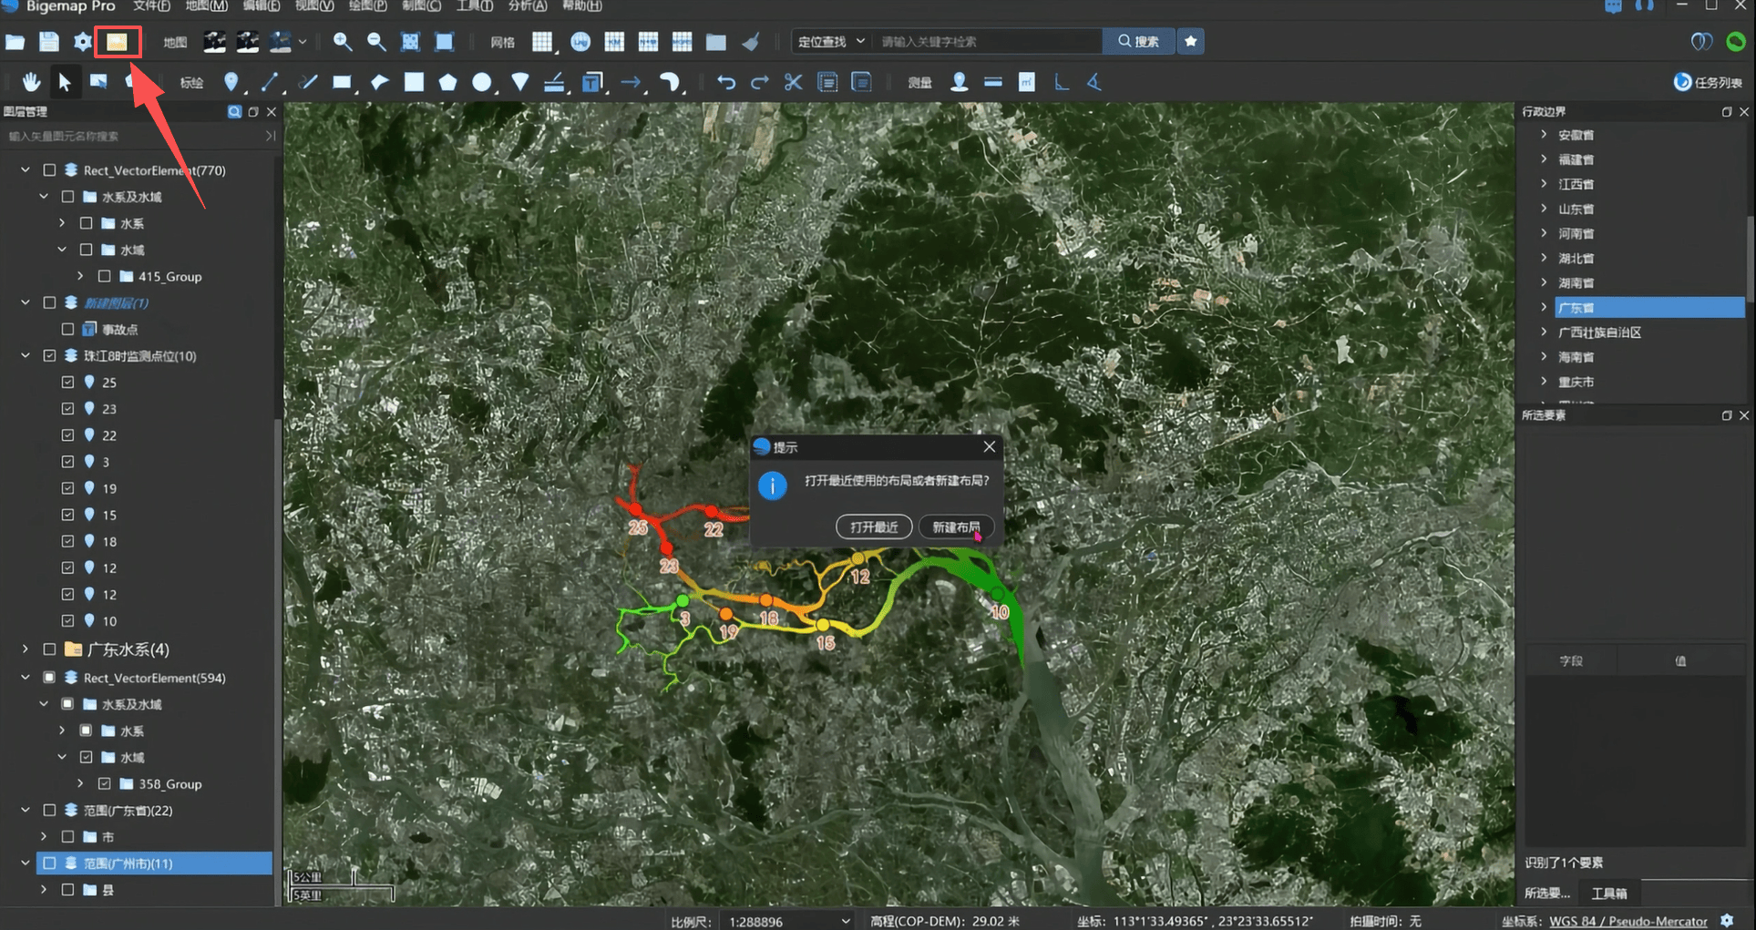Image resolution: width=1756 pixels, height=930 pixels.
Task: Toggle checkbox for Rect_VectorElement(770) layer
Action: 49,170
